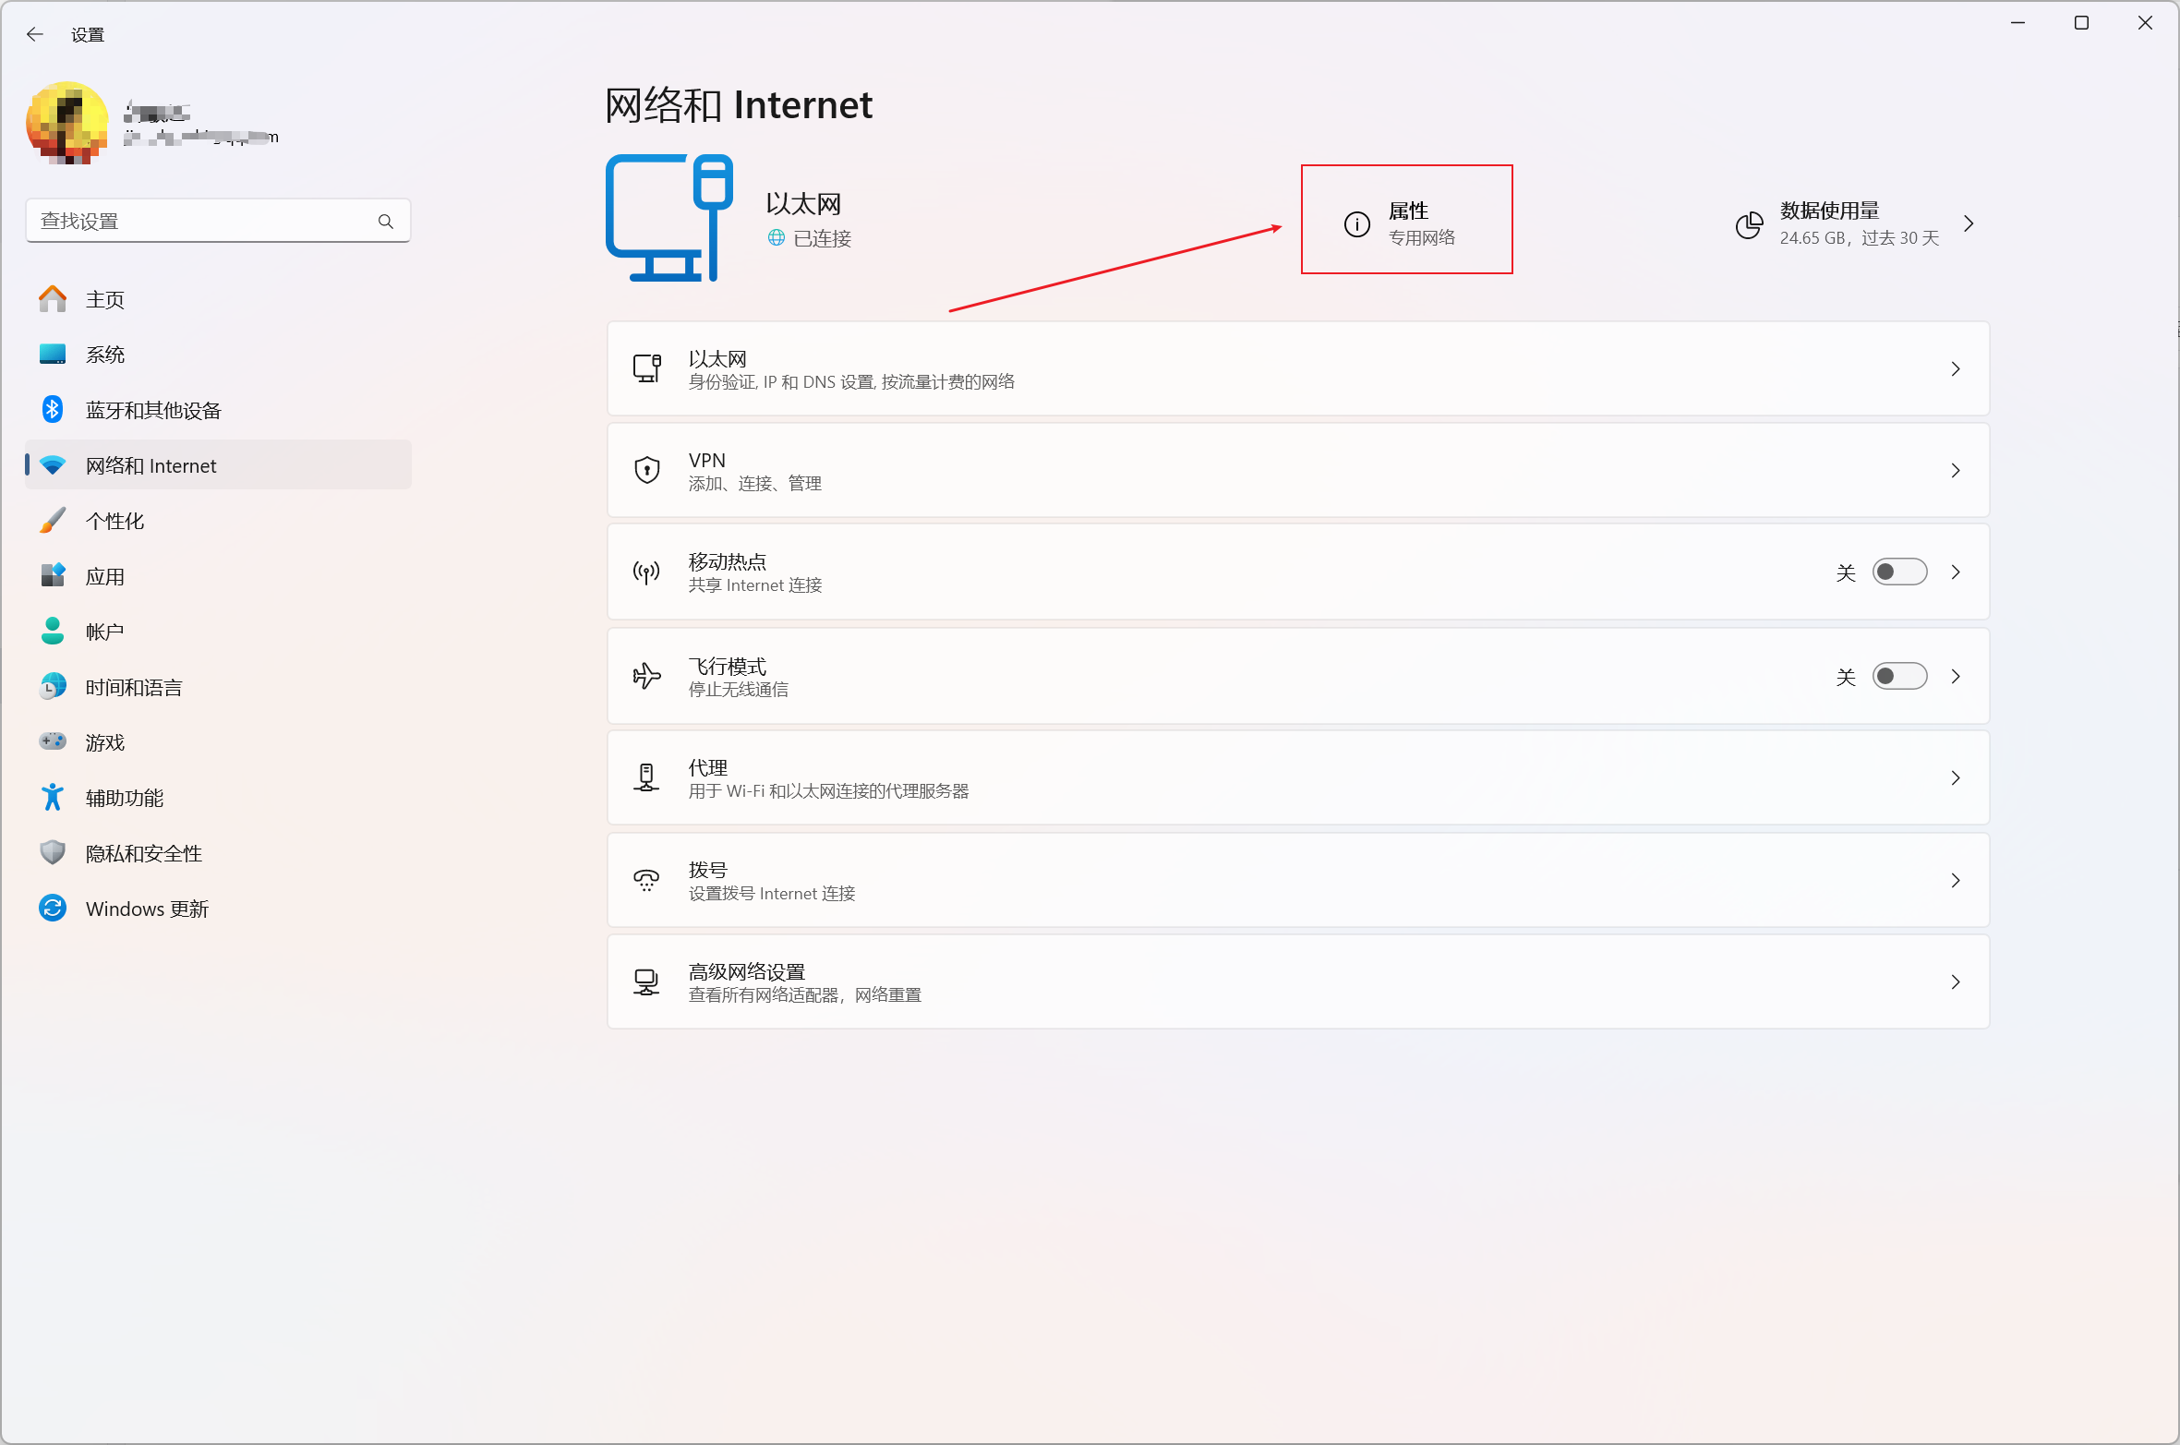Click the large Ethernet computer icon
The height and width of the screenshot is (1445, 2180).
(x=669, y=218)
